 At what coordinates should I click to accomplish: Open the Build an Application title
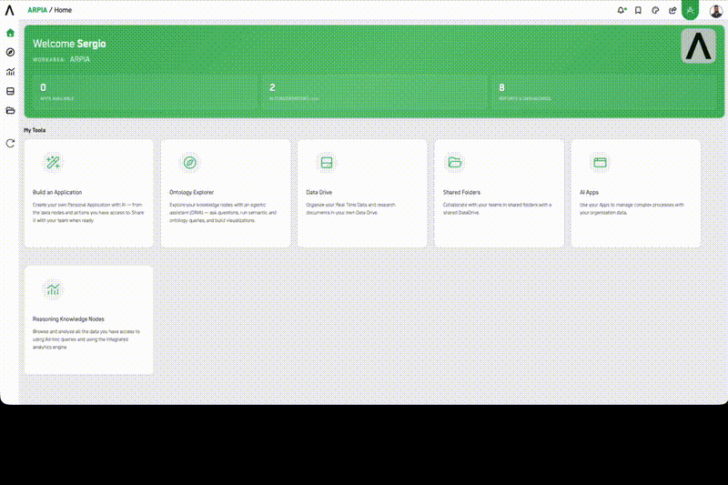(57, 192)
